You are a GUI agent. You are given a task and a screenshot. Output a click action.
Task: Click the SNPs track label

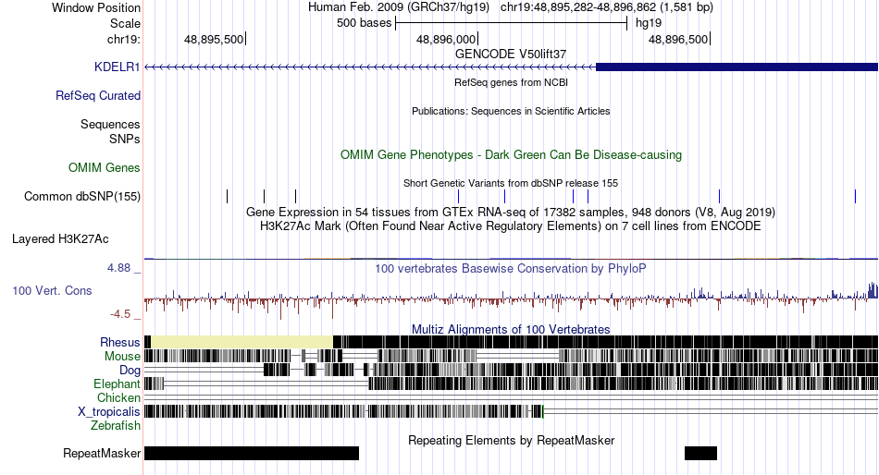[125, 139]
